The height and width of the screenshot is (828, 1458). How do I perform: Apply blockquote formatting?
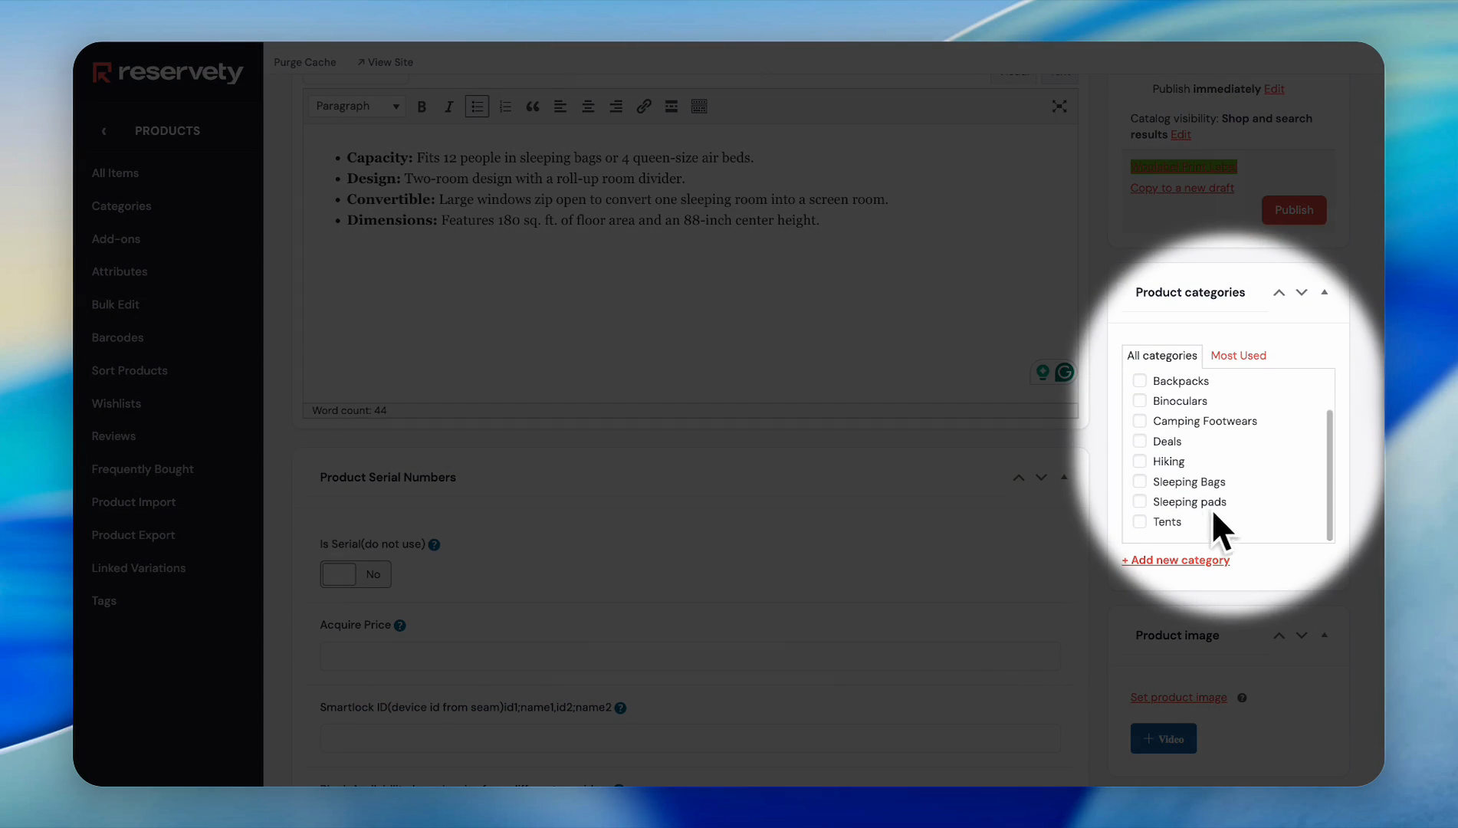(533, 107)
